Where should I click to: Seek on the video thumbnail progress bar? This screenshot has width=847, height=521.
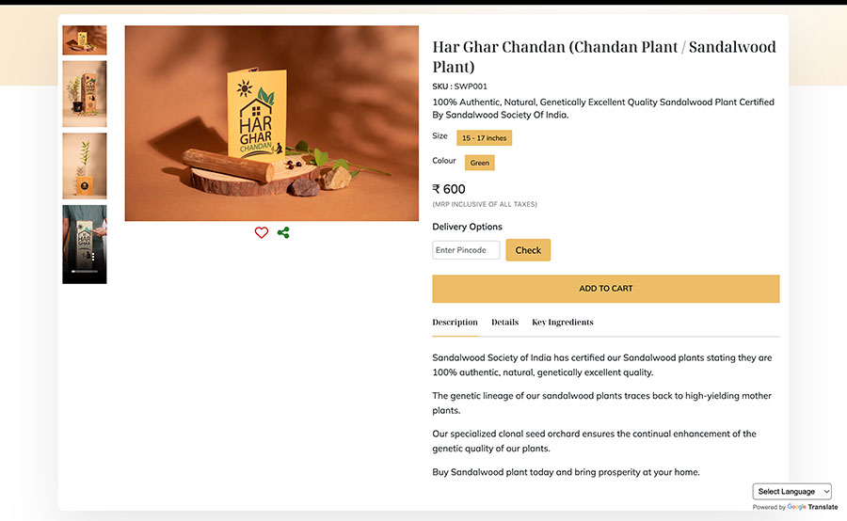point(85,272)
